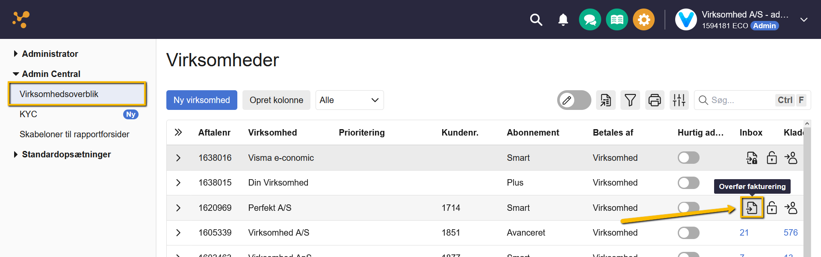The image size is (821, 257).
Task: Click Overfør fakturering icon for Perfekt A/S
Action: coord(752,208)
